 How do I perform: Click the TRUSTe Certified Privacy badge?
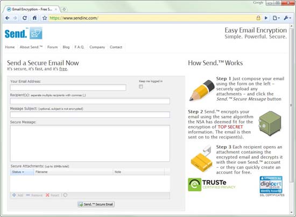click(x=212, y=185)
